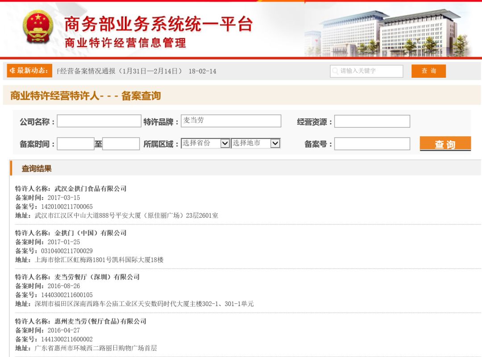Screen dimensions: 482x357
Task: Click the filing date 2016-04-27
Action: (64, 330)
